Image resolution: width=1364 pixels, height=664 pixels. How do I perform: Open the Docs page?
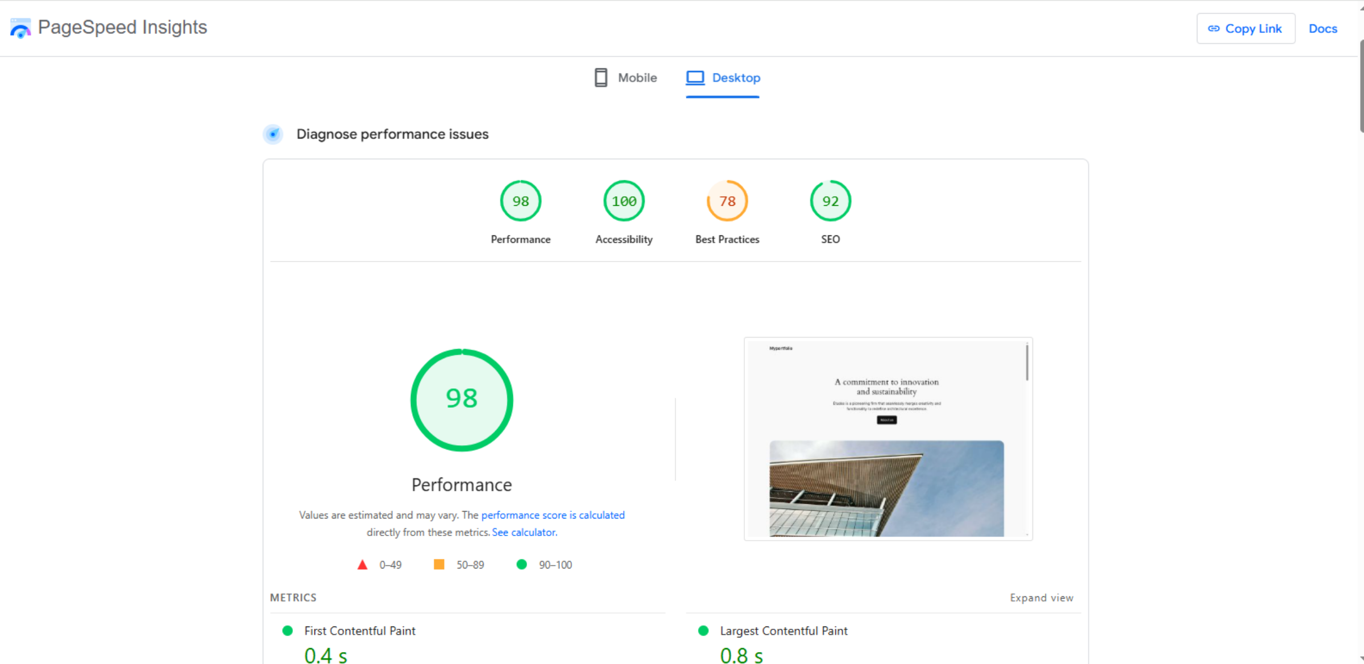pos(1323,28)
